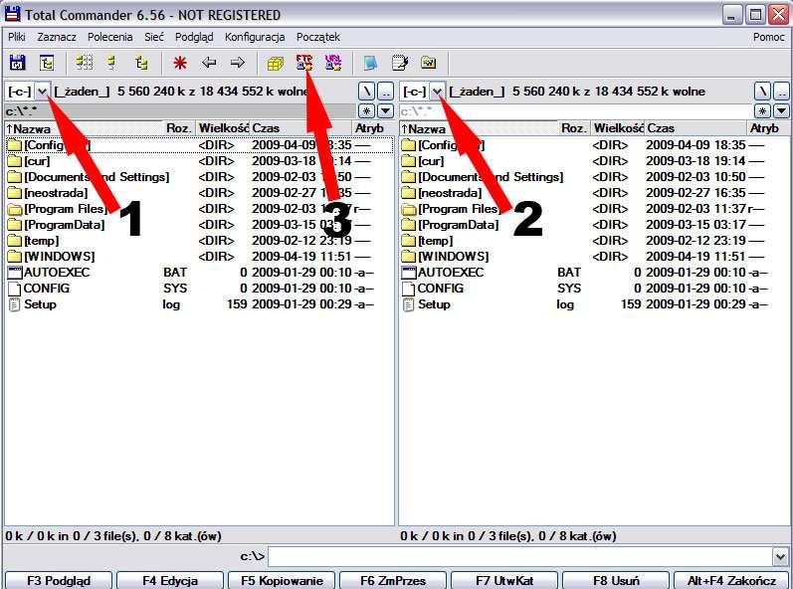Open the Pomoc menu
The image size is (793, 589).
[769, 37]
